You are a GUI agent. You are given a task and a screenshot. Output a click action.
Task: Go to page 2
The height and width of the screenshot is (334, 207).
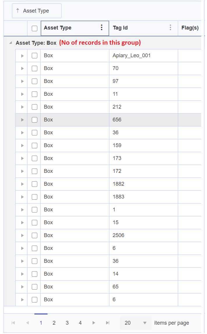54,323
